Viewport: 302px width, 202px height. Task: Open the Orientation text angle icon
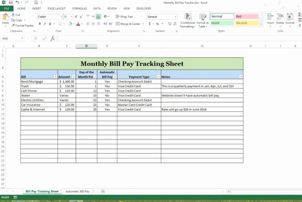[105, 16]
